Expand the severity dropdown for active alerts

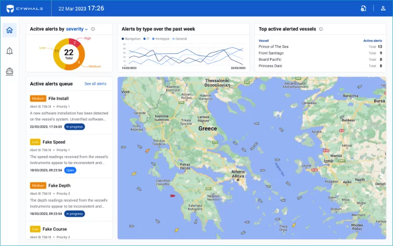tap(77, 29)
